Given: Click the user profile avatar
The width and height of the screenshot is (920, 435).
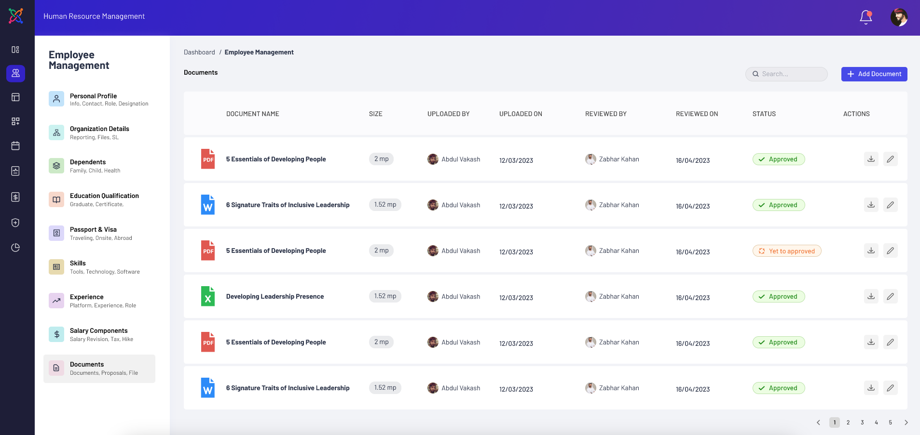Looking at the screenshot, I should pyautogui.click(x=899, y=17).
